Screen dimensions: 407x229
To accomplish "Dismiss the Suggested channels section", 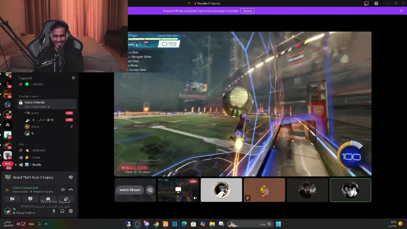I will [73, 78].
